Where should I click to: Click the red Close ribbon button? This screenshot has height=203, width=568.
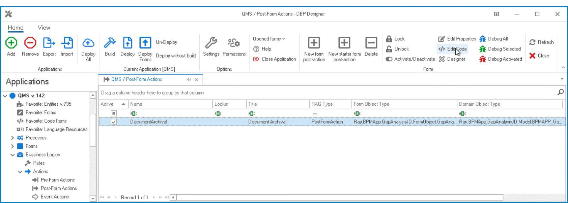[x=539, y=56]
